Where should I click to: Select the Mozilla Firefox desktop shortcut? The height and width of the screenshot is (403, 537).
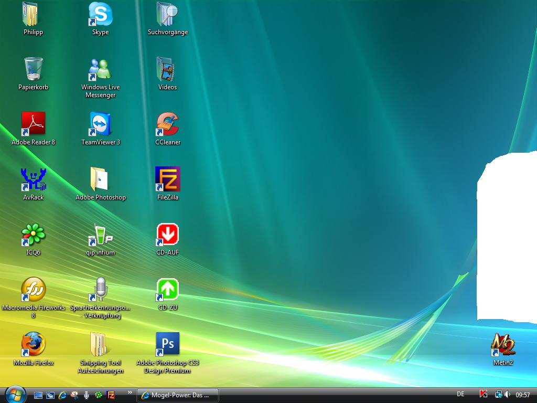pos(33,344)
